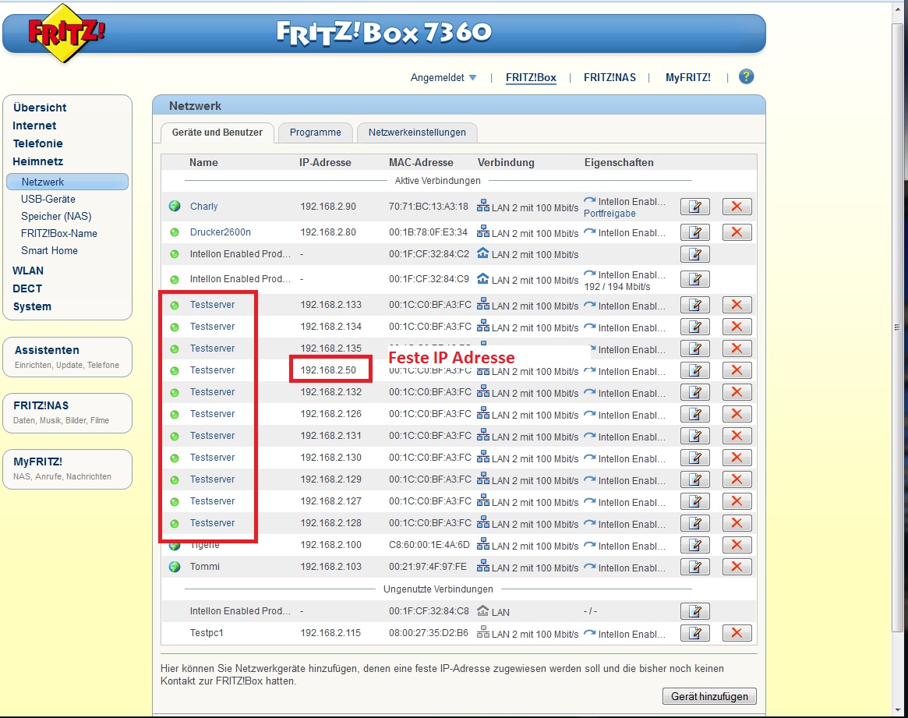Delete the Testserver with IP 192.168.2.128

click(x=737, y=523)
